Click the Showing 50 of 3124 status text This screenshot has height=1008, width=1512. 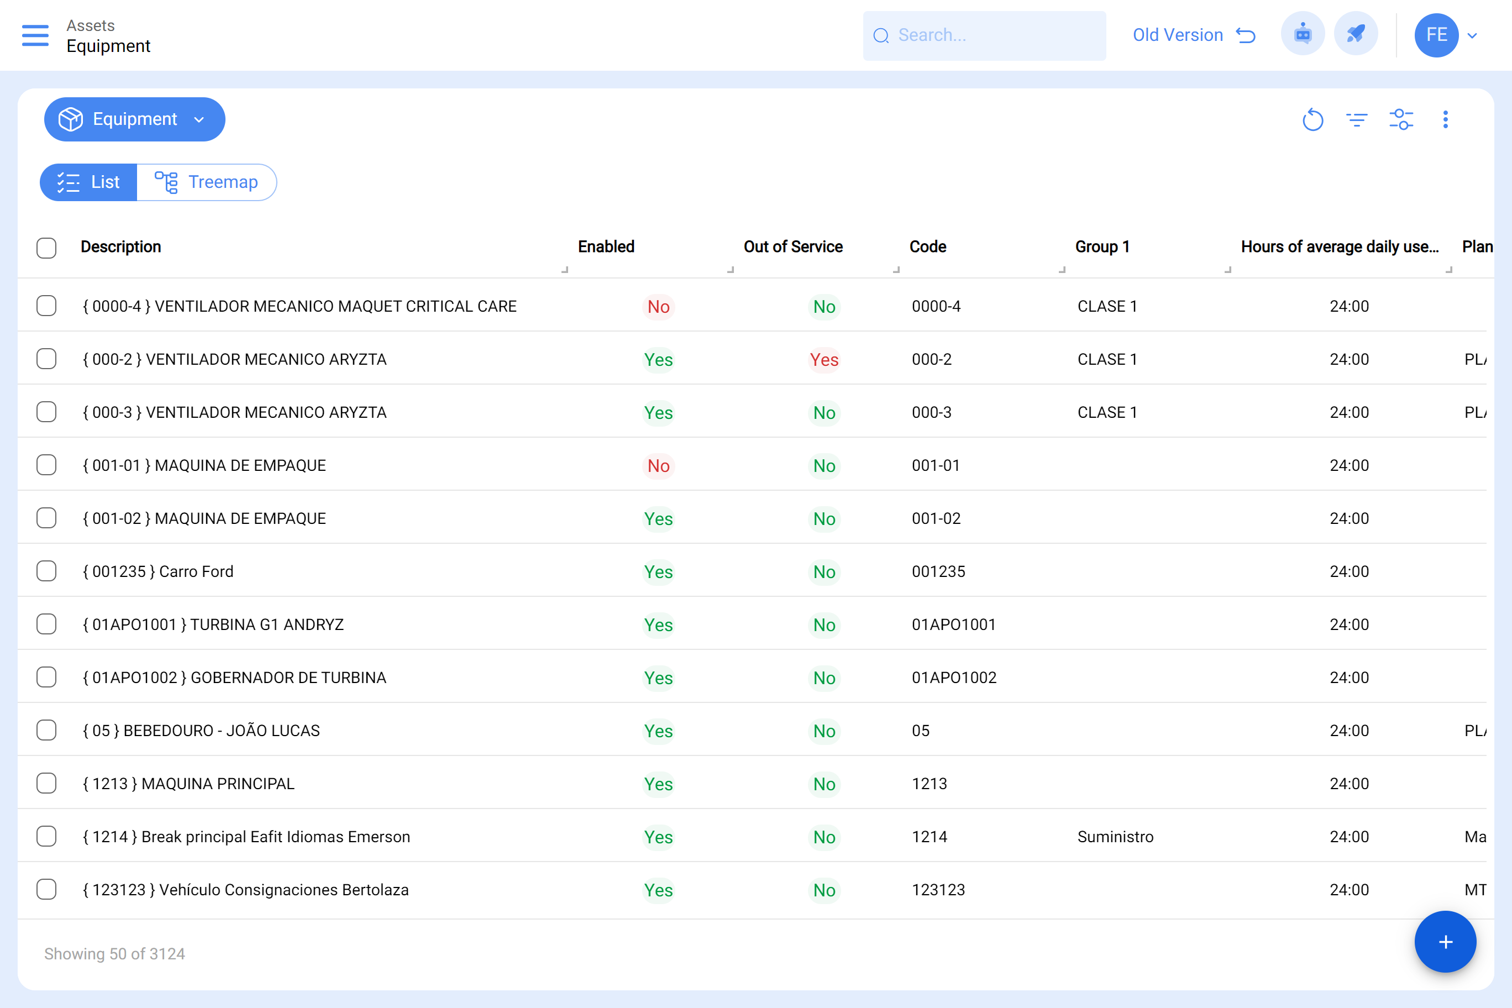(114, 953)
